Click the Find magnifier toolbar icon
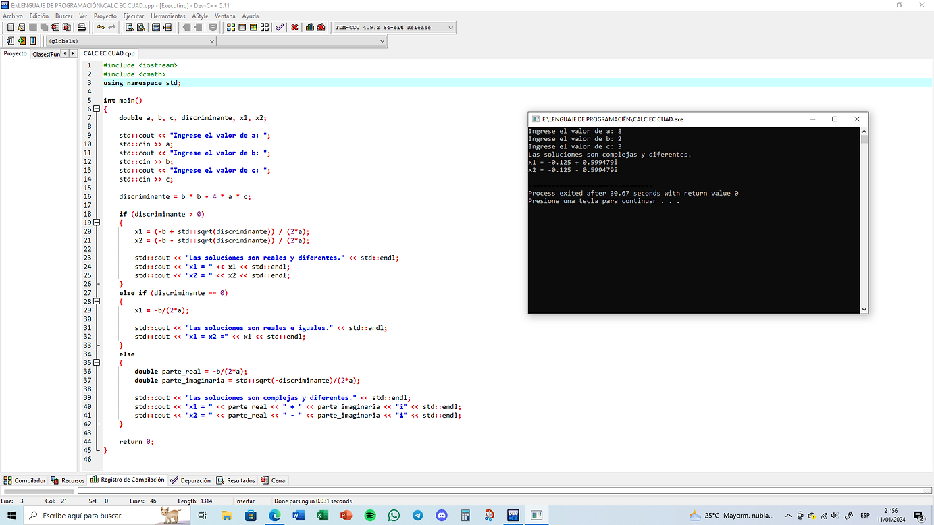934x525 pixels. tap(129, 27)
